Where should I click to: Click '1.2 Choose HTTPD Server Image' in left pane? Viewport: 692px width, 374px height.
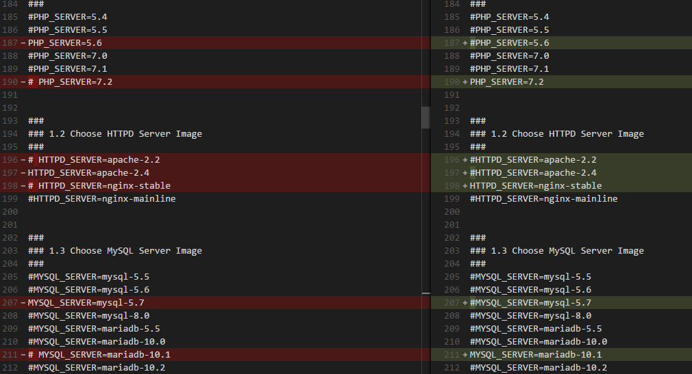coord(125,133)
